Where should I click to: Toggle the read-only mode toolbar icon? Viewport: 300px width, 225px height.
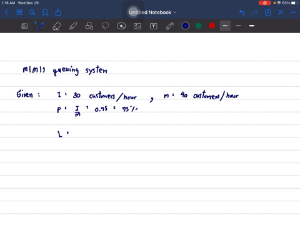24,26
